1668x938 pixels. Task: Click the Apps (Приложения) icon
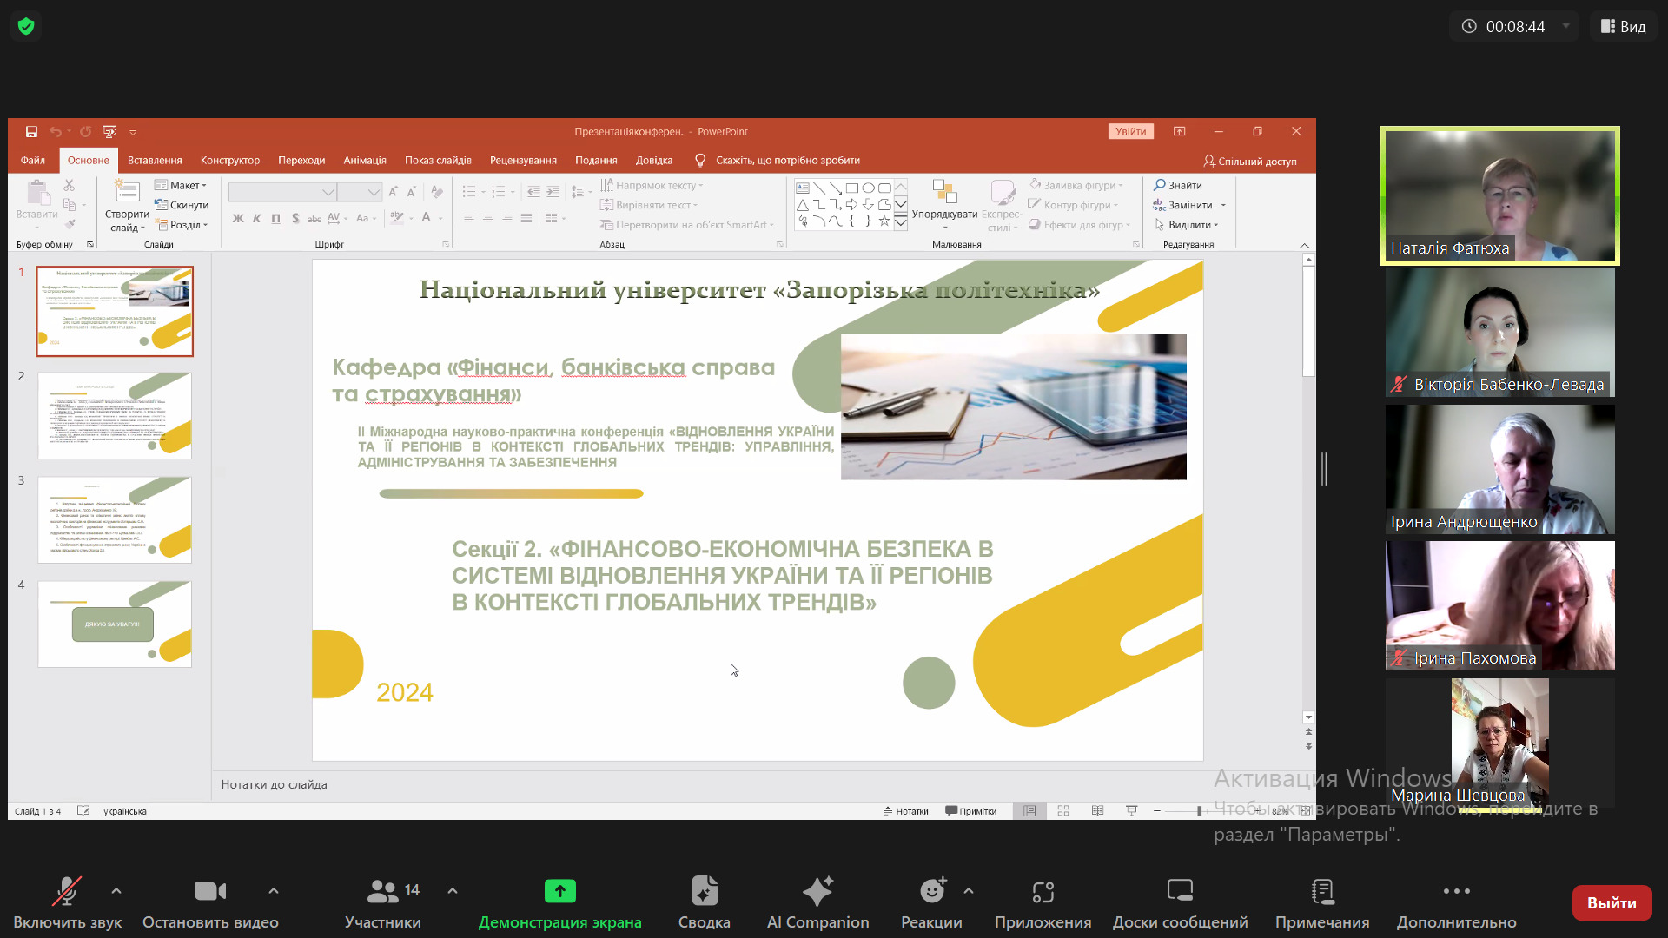tap(1042, 893)
